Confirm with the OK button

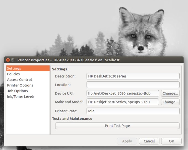pos(171,141)
